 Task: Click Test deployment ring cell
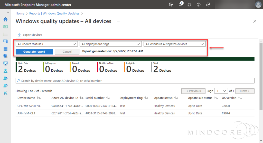click(x=122, y=106)
